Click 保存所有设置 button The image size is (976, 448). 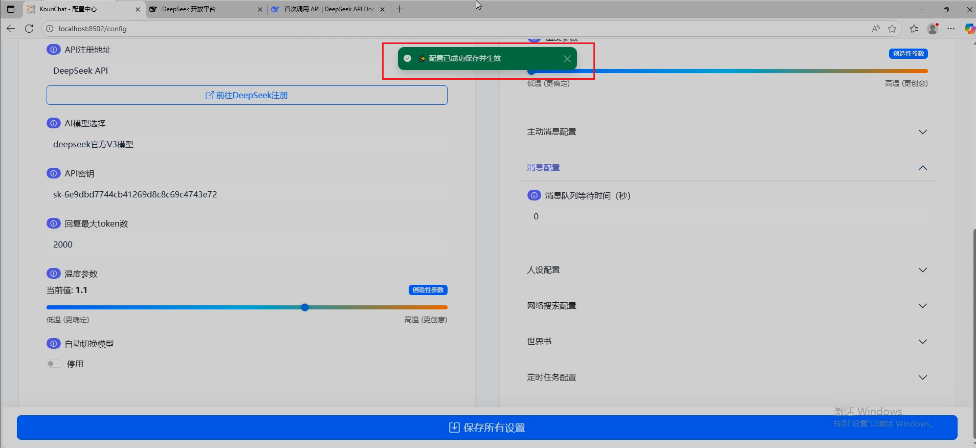487,428
